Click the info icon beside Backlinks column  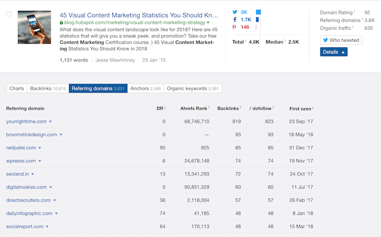[241, 107]
